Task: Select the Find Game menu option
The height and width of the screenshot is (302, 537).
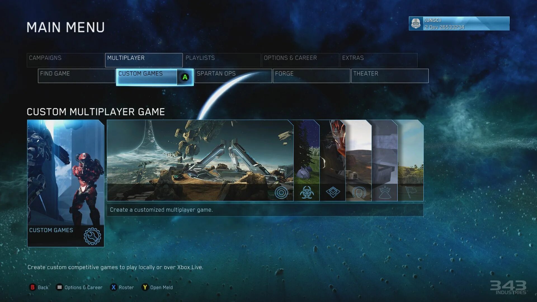Action: coord(76,73)
